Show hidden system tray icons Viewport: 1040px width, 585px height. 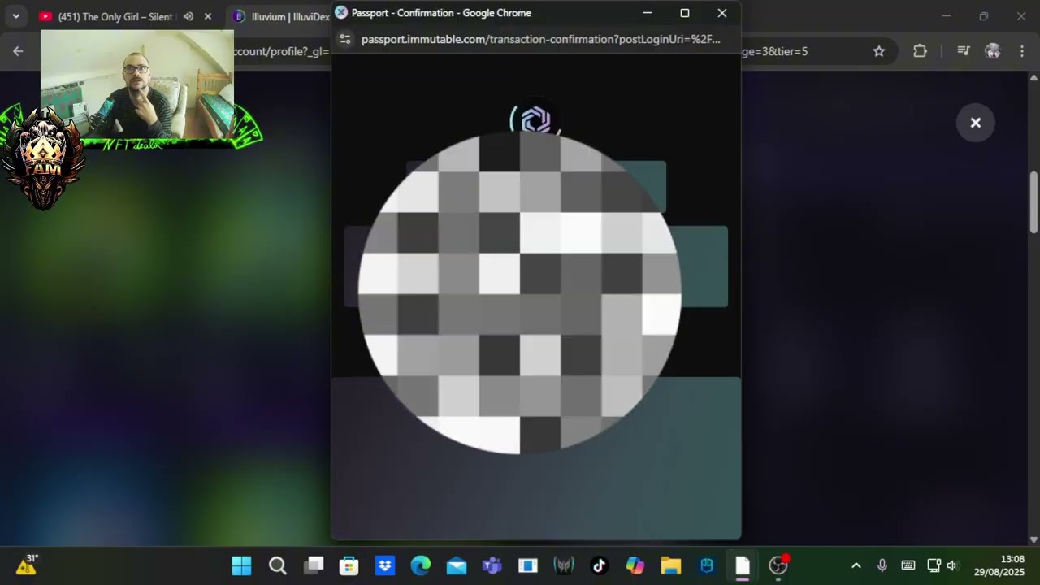(856, 565)
